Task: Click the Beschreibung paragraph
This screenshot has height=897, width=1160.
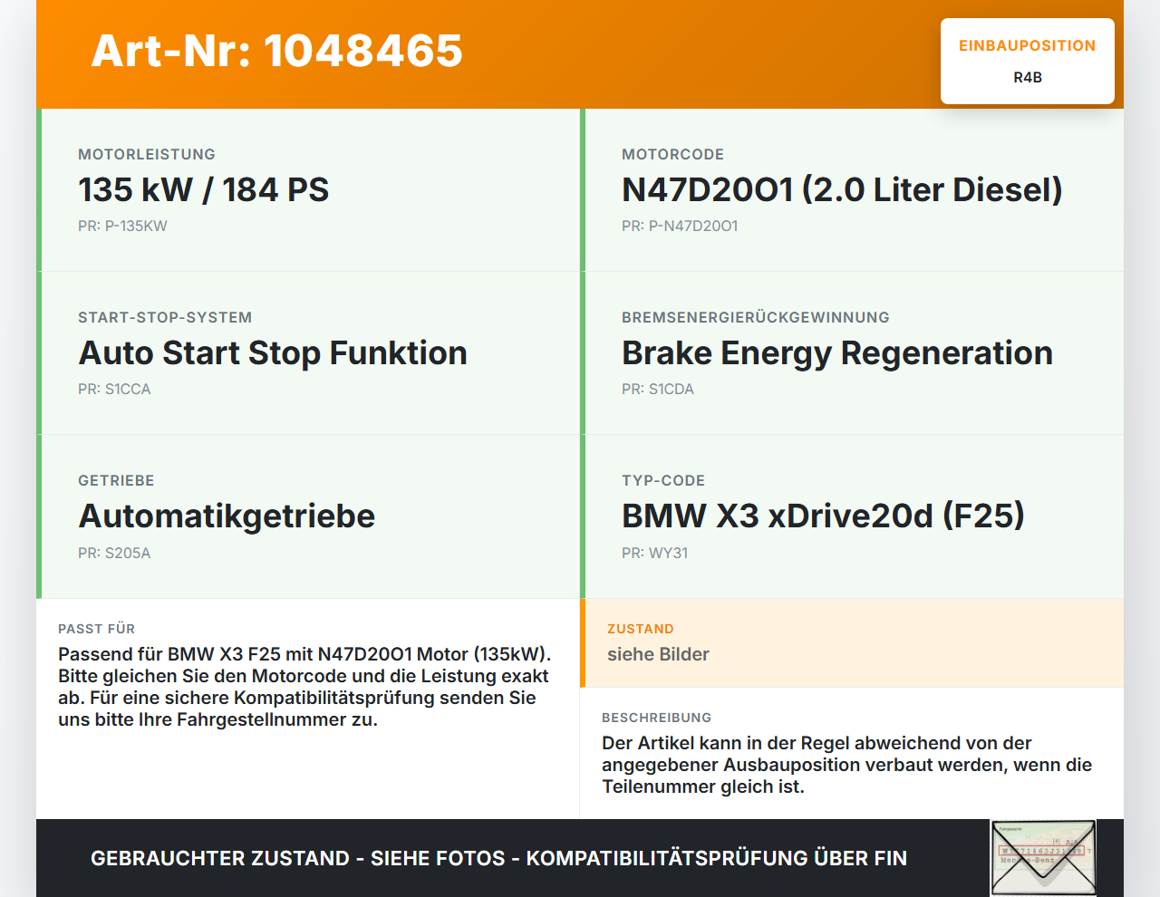Action: pyautogui.click(x=847, y=765)
